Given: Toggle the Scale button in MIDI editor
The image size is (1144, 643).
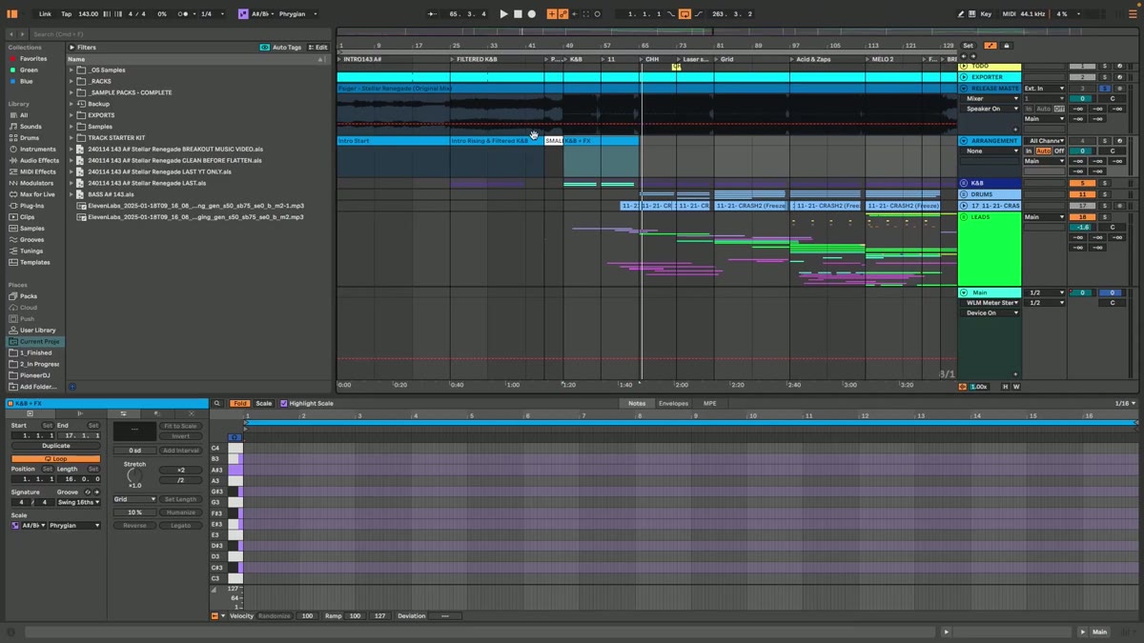Looking at the screenshot, I should 264,403.
